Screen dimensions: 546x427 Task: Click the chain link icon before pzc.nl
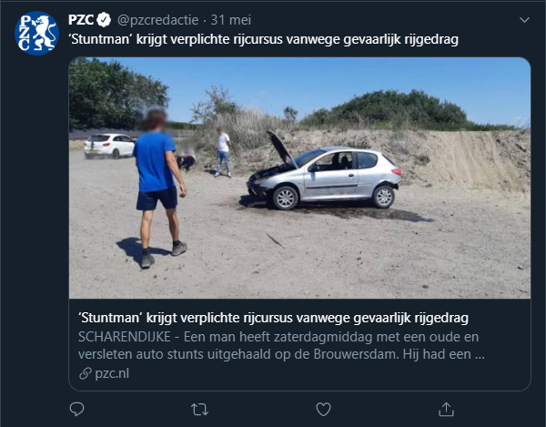(x=86, y=373)
